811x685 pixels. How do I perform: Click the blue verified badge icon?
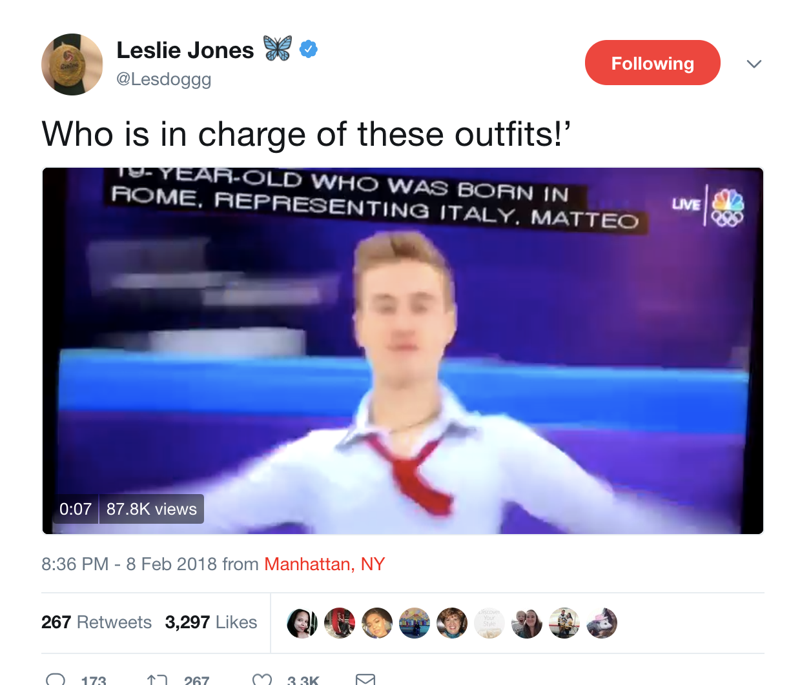coord(309,49)
